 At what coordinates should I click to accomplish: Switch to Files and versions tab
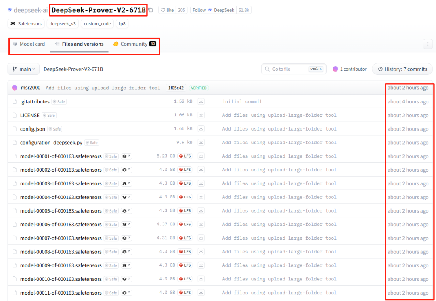(x=79, y=44)
